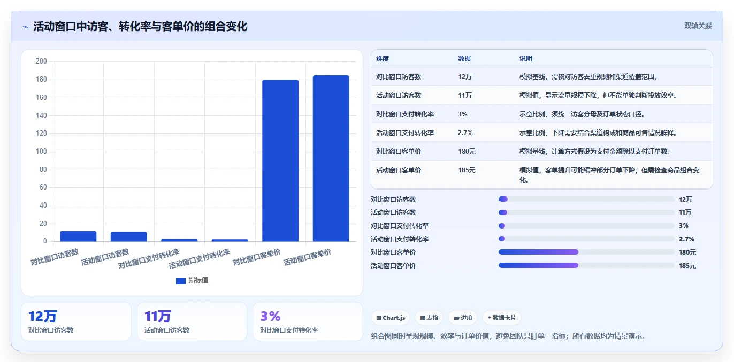Click the 180元 value beside progress bar
The height and width of the screenshot is (362, 734).
pyautogui.click(x=687, y=253)
